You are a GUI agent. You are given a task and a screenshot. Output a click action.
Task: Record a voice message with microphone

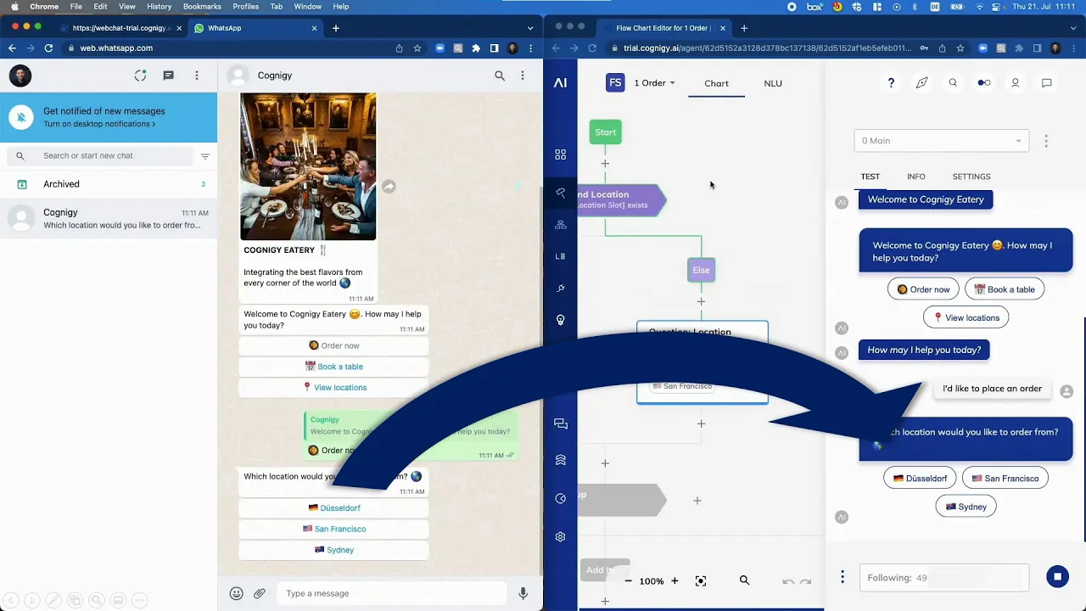click(x=523, y=593)
